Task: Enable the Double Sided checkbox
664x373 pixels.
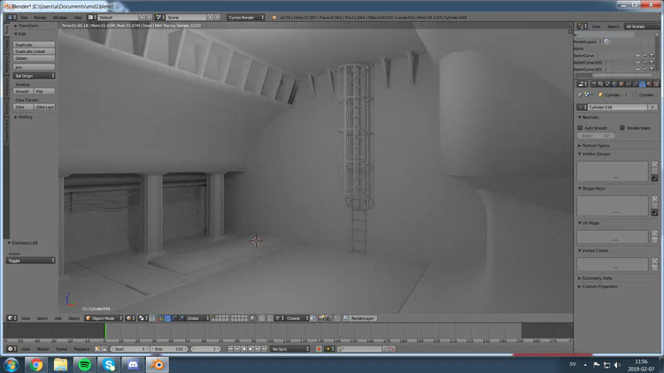Action: point(622,127)
